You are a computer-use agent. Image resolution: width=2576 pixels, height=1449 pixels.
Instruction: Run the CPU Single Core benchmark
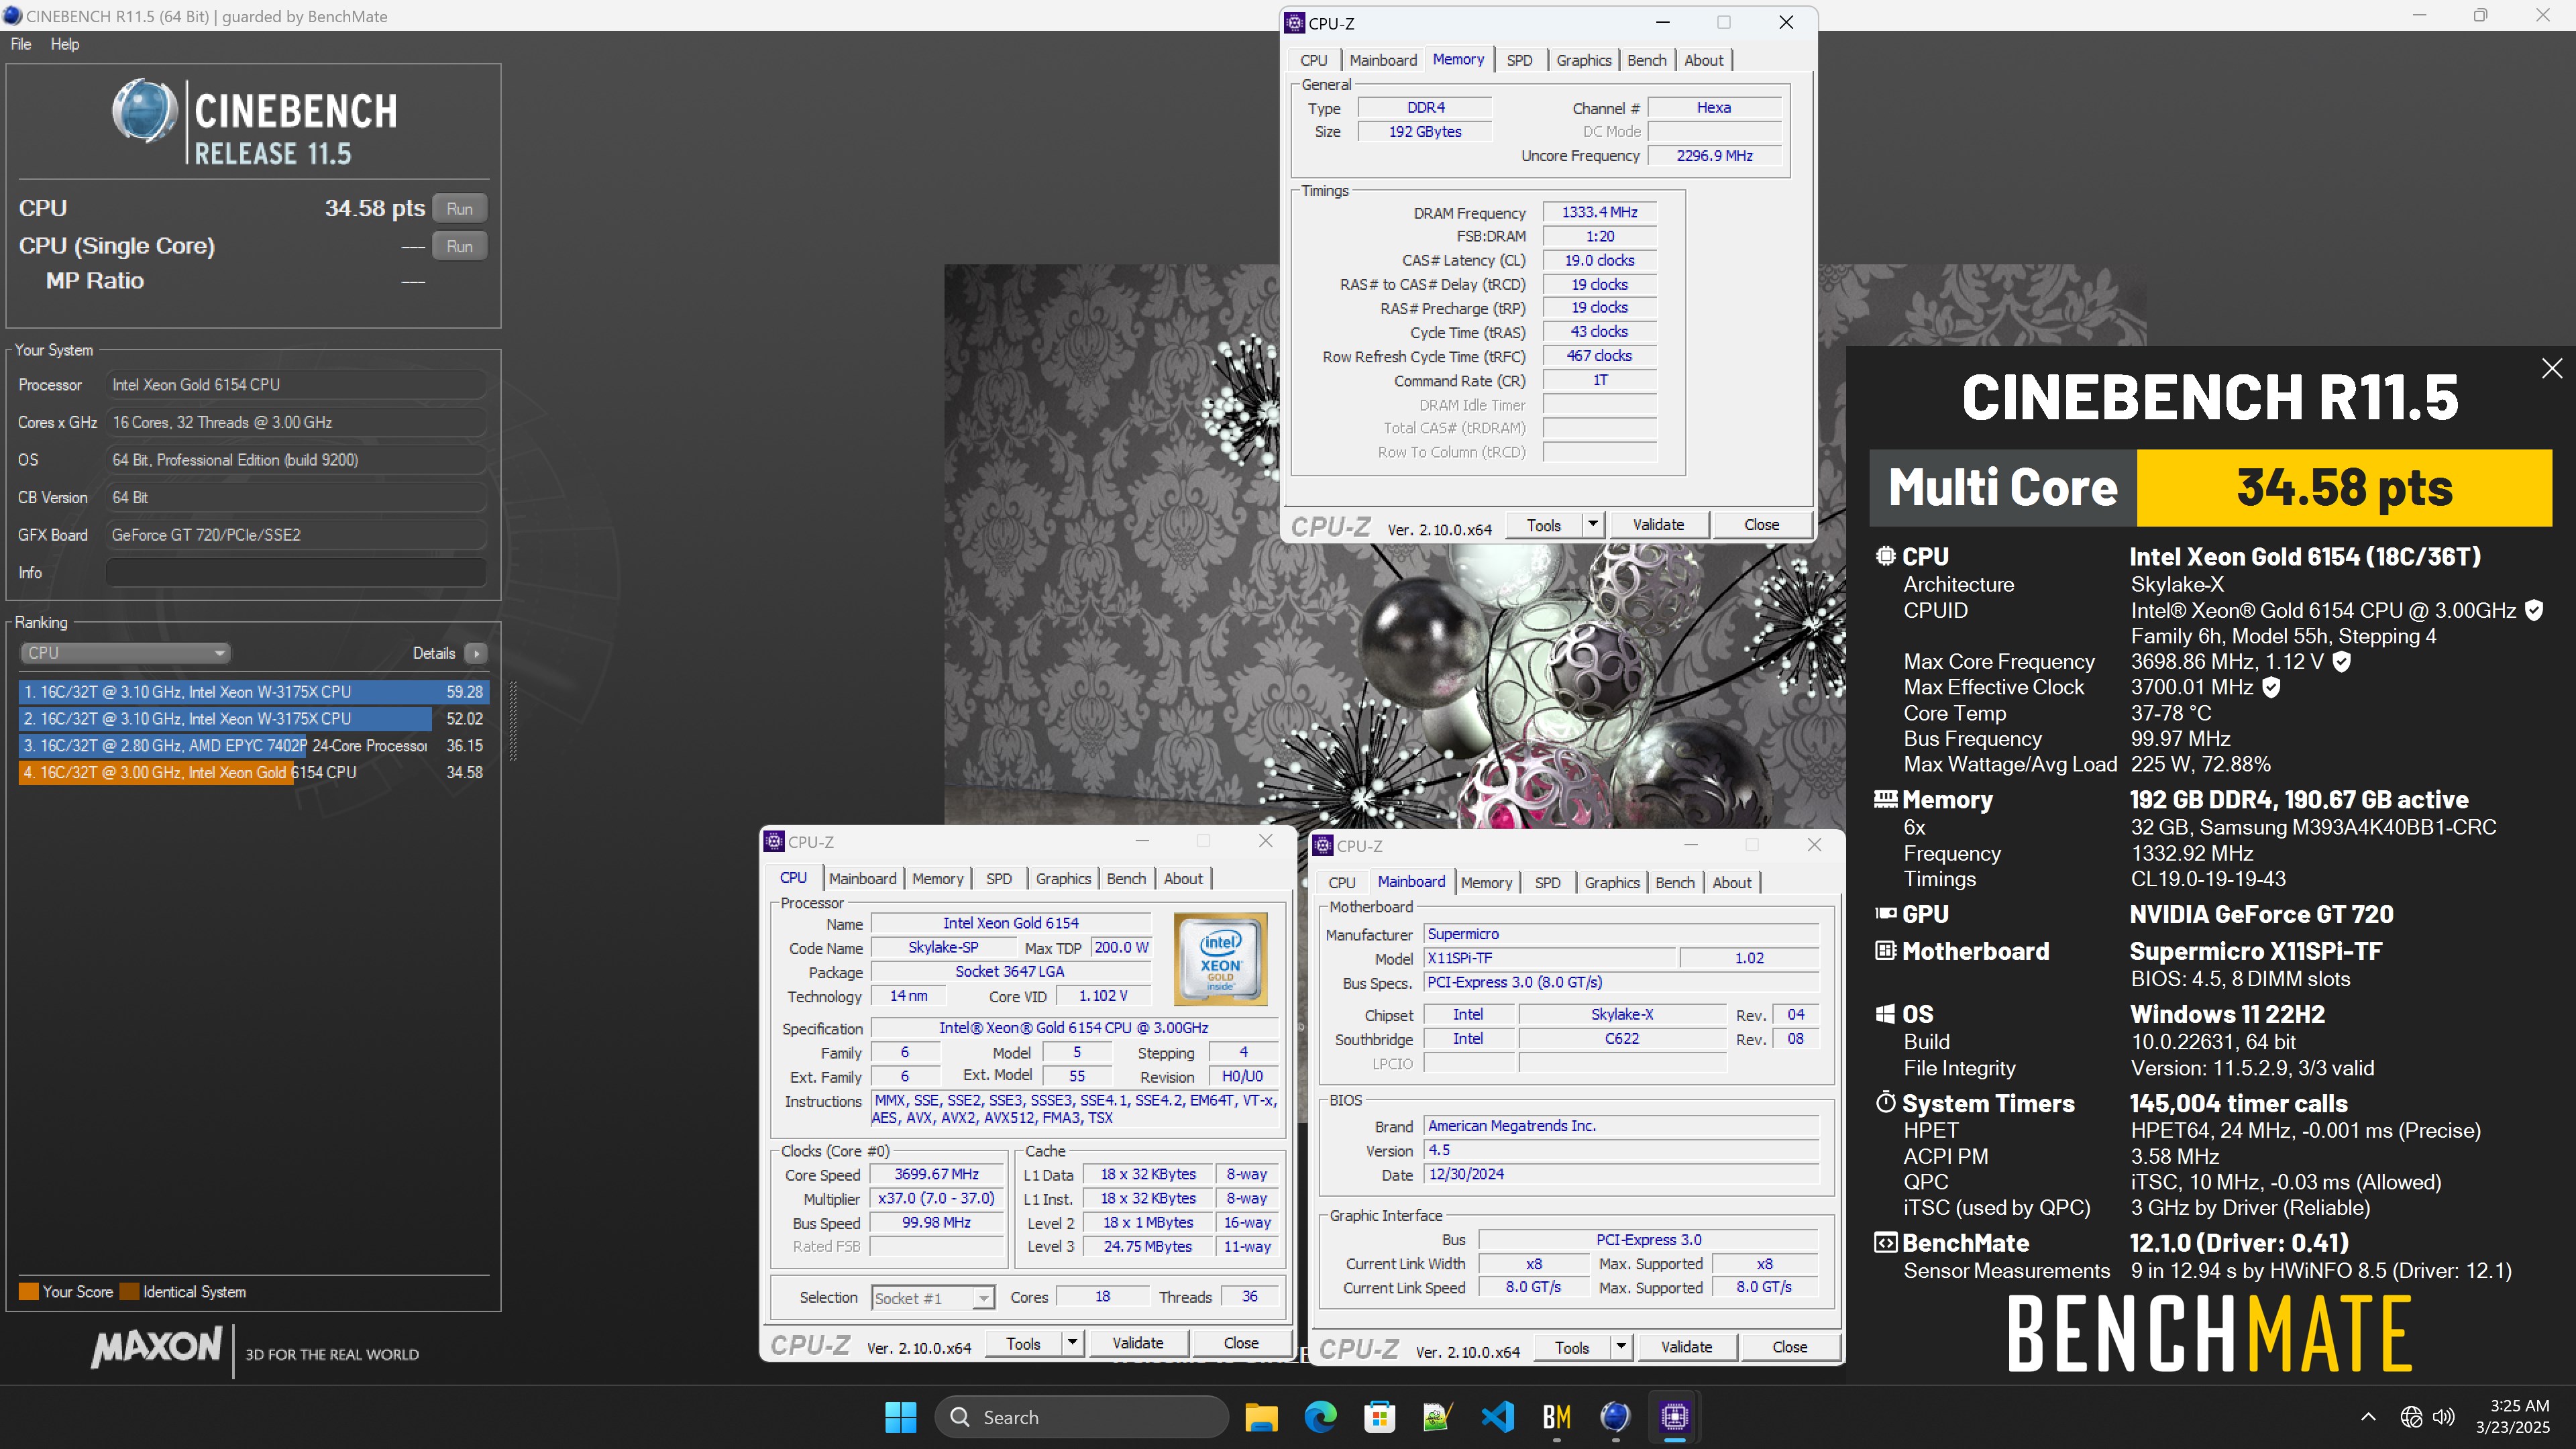[x=460, y=246]
